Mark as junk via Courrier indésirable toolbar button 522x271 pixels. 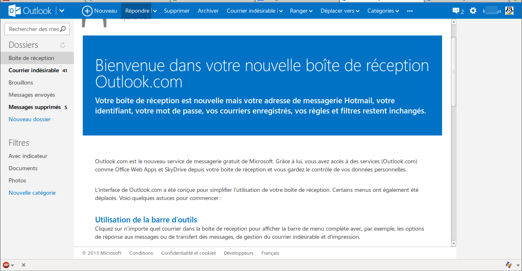point(251,11)
